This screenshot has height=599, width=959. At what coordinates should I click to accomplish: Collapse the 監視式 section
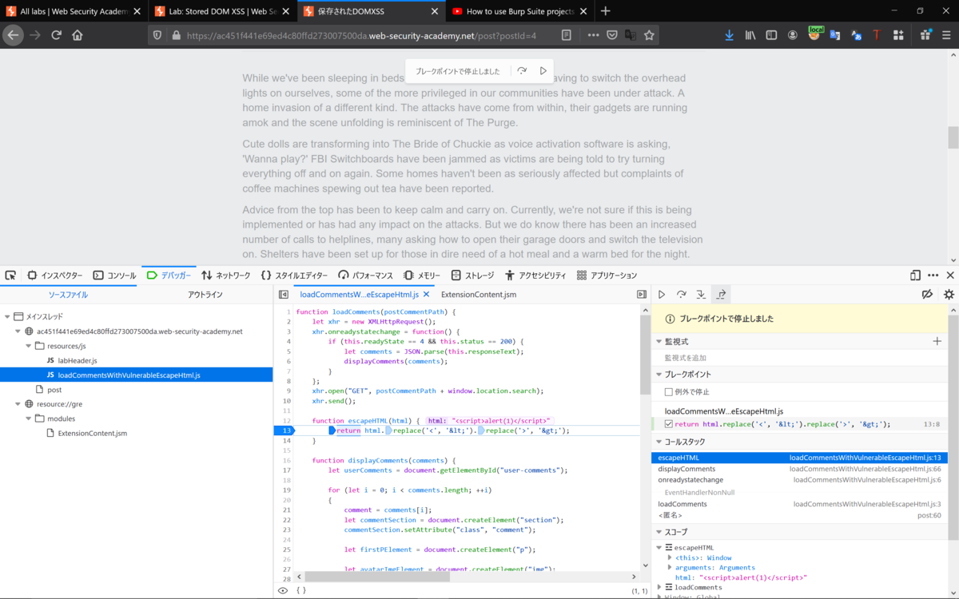(x=659, y=341)
